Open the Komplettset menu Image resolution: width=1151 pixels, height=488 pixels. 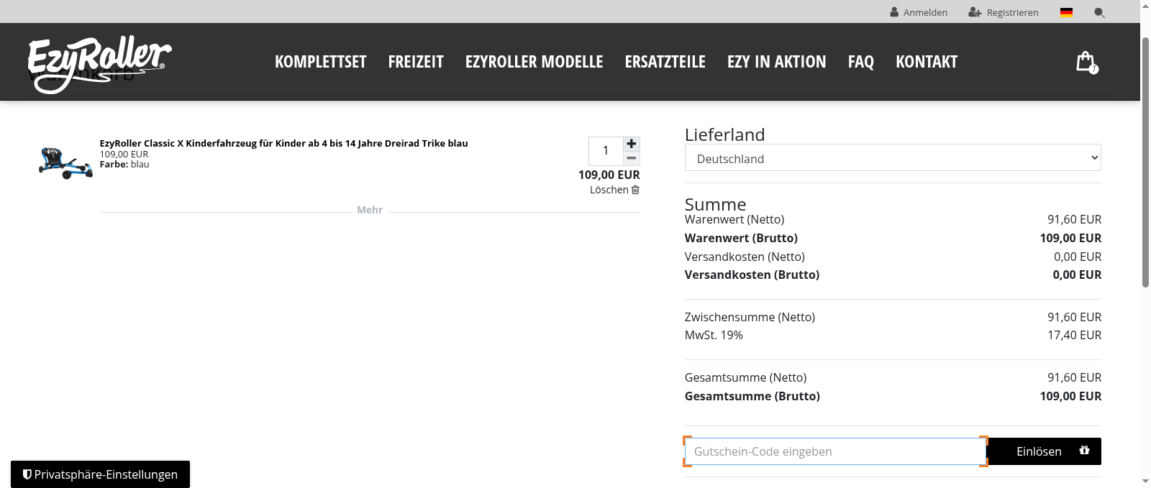320,62
